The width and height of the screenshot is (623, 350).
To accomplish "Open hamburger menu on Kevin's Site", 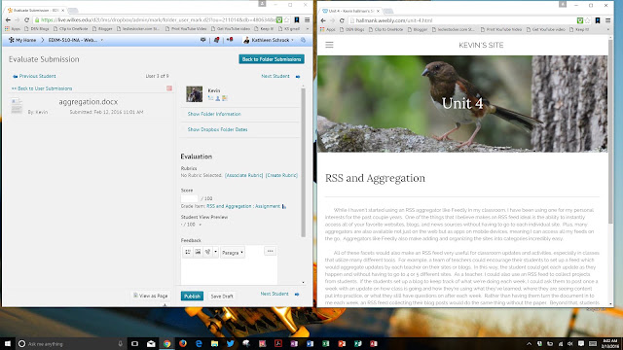I will tap(329, 45).
